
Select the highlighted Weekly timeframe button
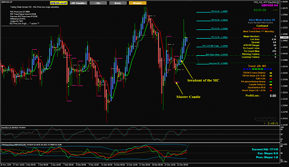coord(137,3)
